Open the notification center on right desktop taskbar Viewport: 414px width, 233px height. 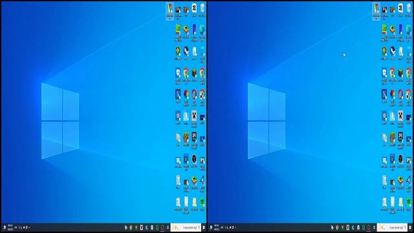[211, 227]
